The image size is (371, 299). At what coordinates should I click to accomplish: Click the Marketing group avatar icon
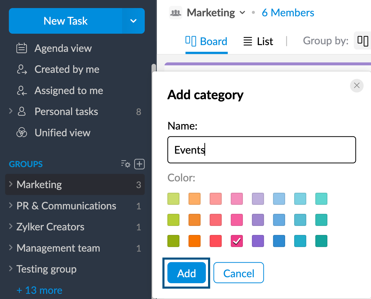click(x=176, y=13)
